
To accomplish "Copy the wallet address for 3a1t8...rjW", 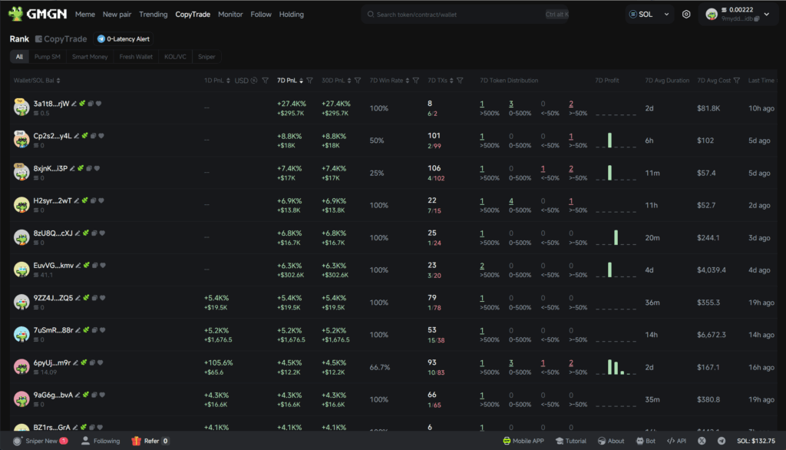I will tap(91, 103).
